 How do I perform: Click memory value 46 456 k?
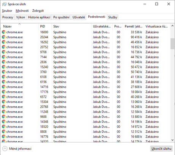(x=136, y=42)
